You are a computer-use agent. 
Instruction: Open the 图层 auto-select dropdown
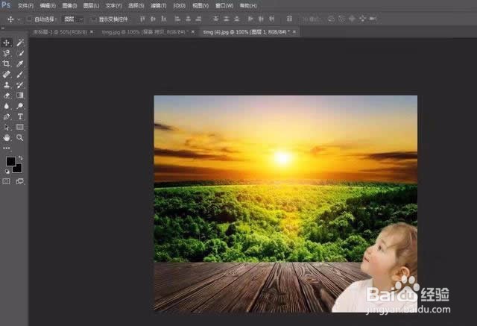tap(73, 19)
